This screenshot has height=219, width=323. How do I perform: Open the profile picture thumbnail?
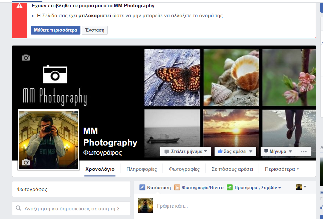point(48,140)
